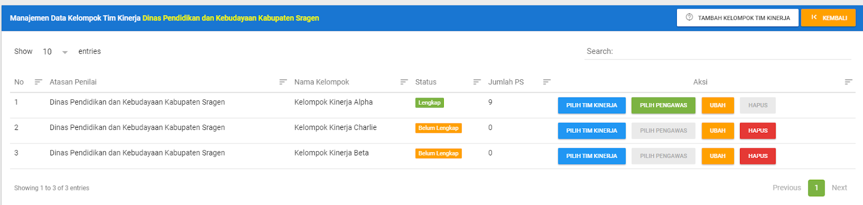Viewport: 863px width, 205px height.
Task: Sort by Nama Kelompok column icon
Action: point(404,82)
